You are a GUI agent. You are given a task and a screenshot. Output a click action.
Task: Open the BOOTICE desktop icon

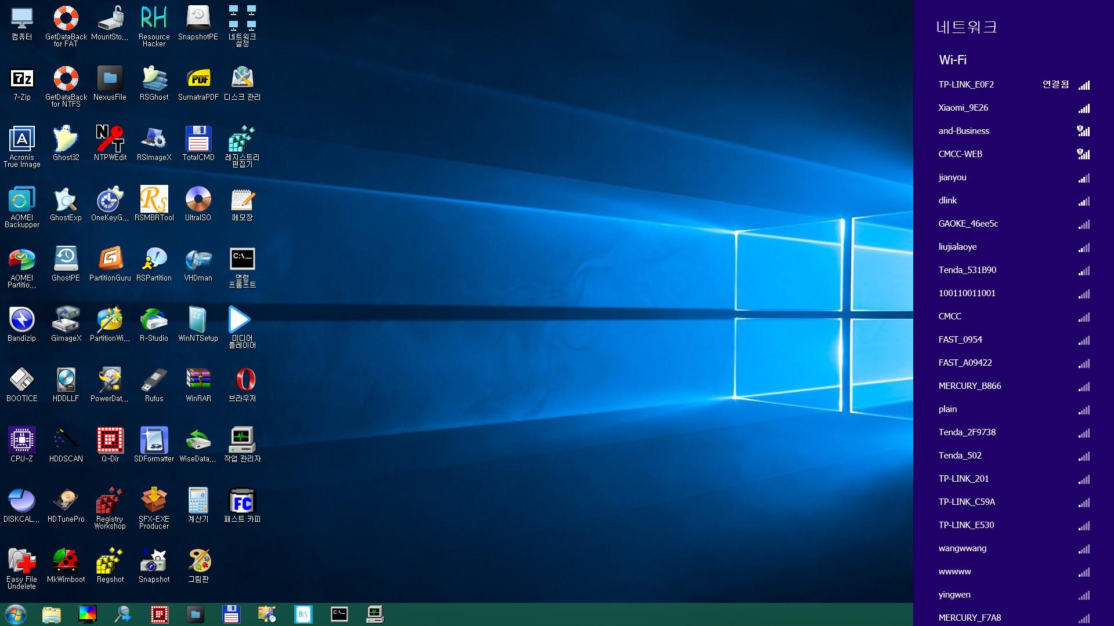click(22, 385)
